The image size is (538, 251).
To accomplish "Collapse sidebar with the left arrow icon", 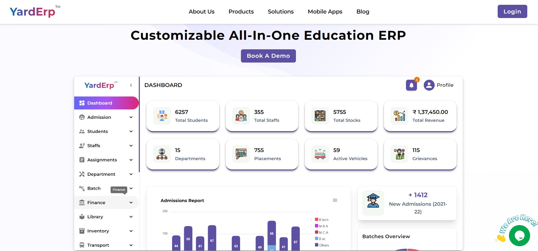I will point(131,85).
